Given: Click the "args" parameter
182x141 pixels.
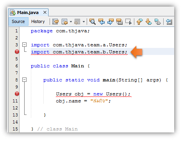Looking at the screenshot, I should coord(152,80).
